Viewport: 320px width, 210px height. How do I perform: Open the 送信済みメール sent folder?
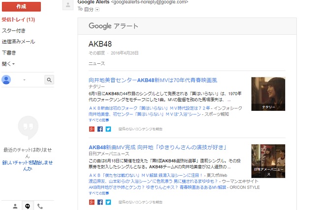point(18,42)
